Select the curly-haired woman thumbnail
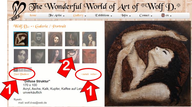Image resolution: width=192 pixels, height=107 pixels. pyautogui.click(x=89, y=39)
